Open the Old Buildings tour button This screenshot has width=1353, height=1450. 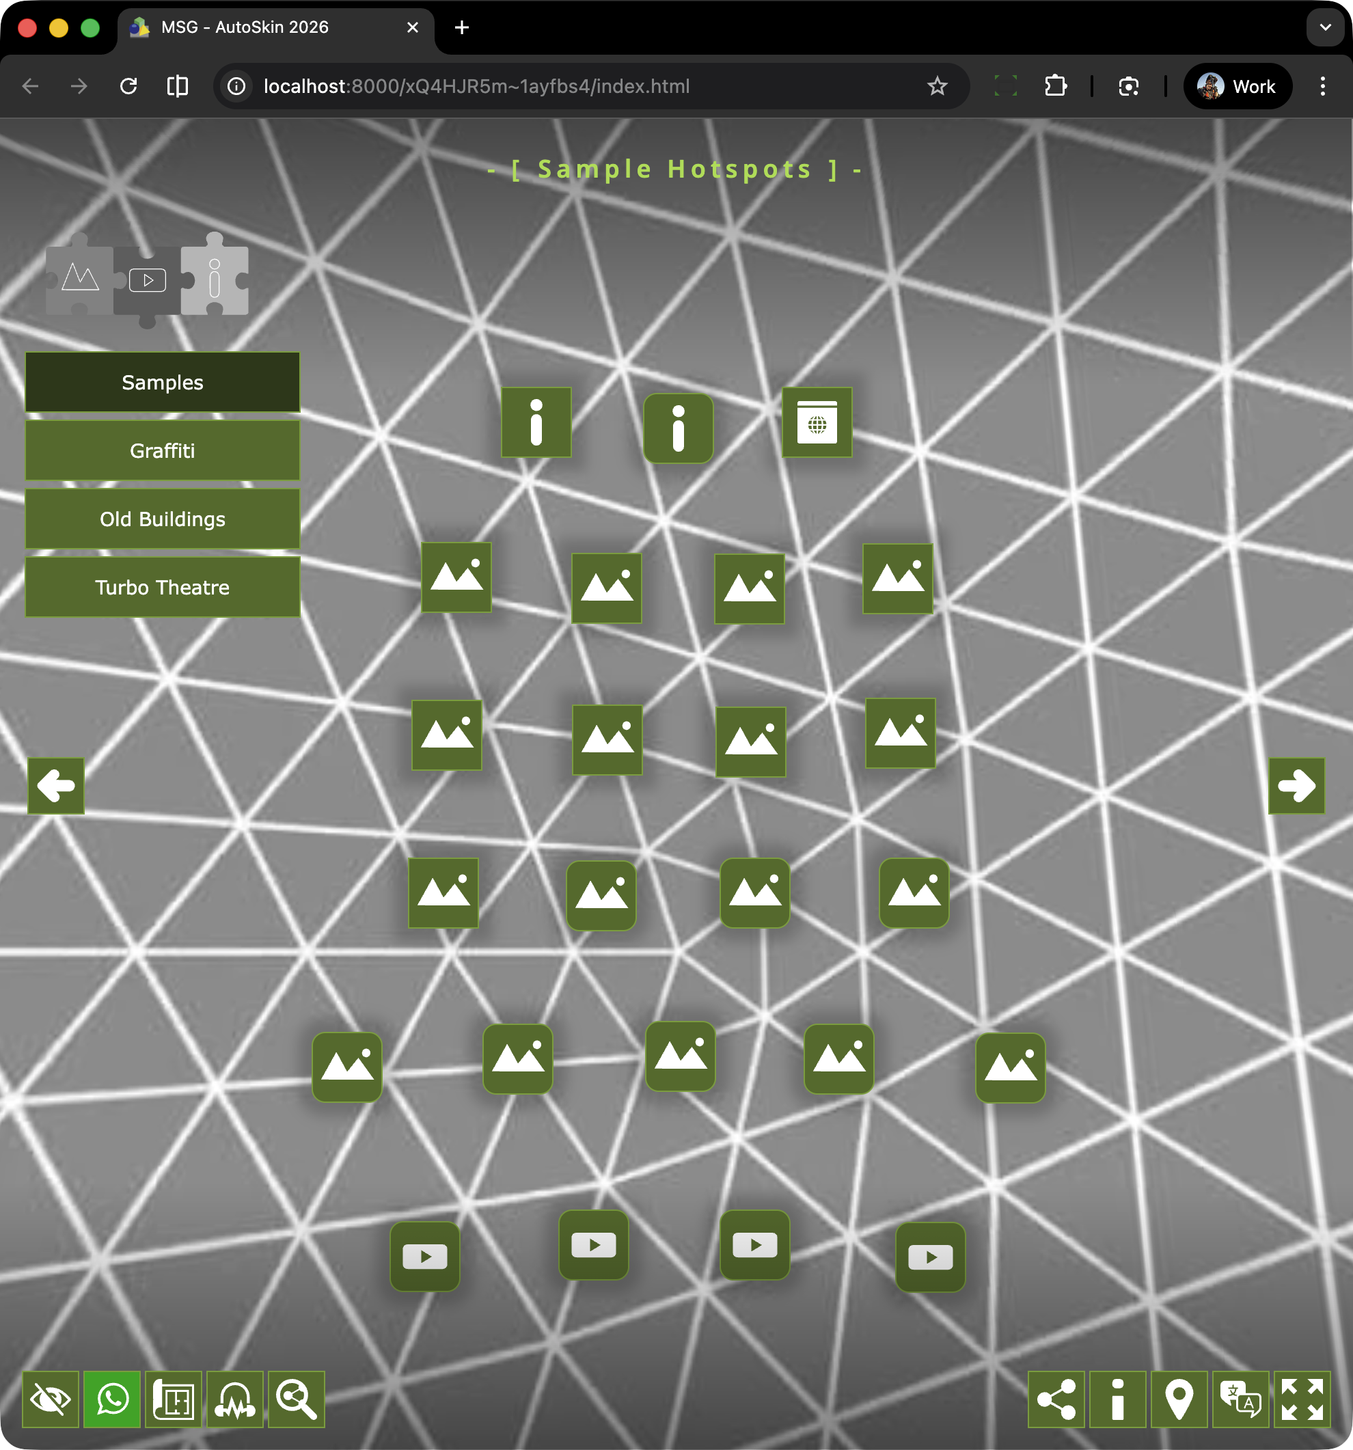pyautogui.click(x=162, y=519)
